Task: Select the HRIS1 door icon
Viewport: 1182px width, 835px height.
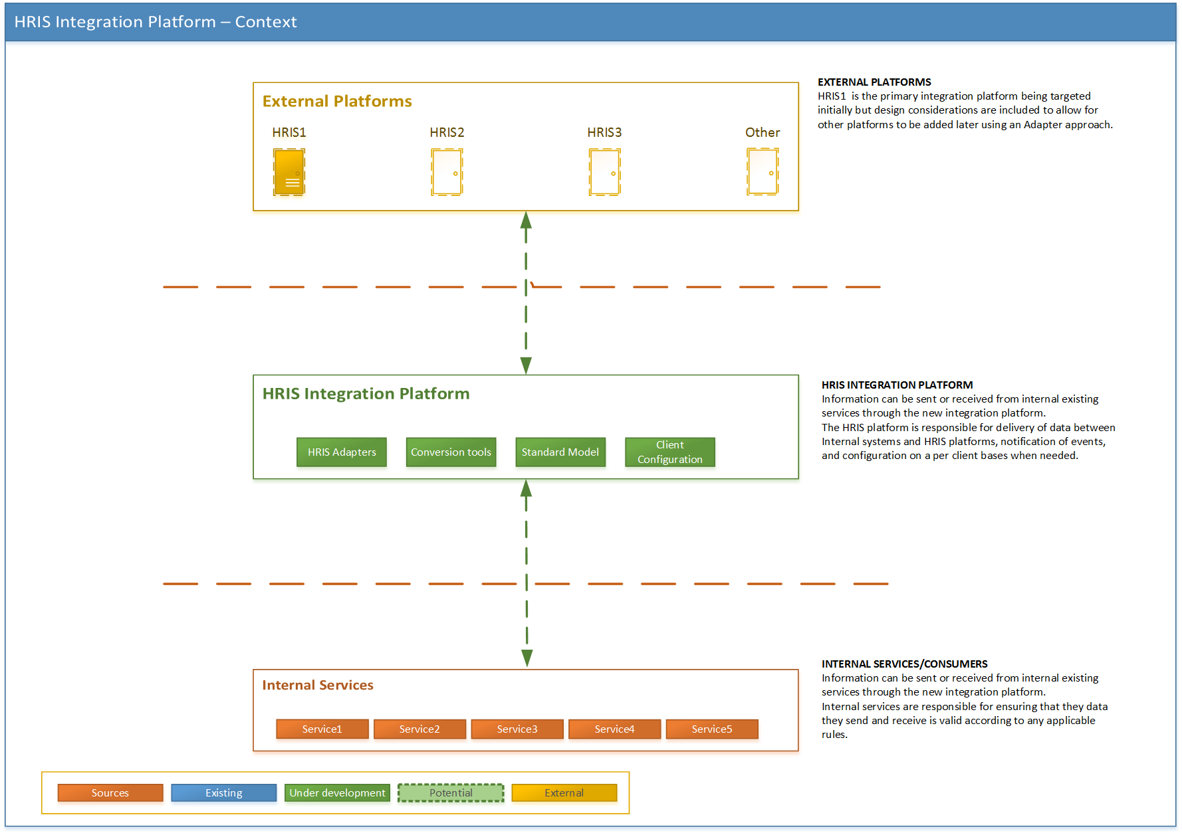Action: tap(289, 172)
